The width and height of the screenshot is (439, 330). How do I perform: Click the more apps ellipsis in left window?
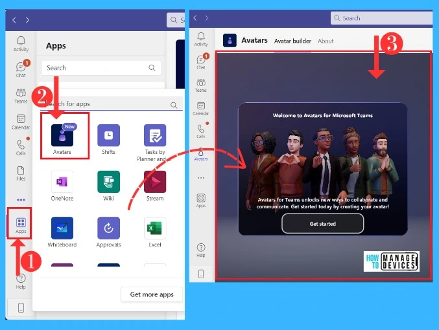21,200
